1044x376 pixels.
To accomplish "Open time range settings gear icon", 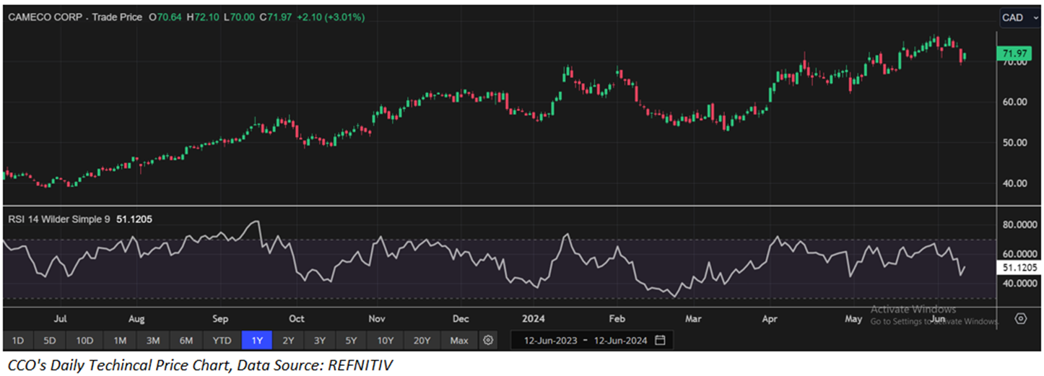I will coord(489,340).
